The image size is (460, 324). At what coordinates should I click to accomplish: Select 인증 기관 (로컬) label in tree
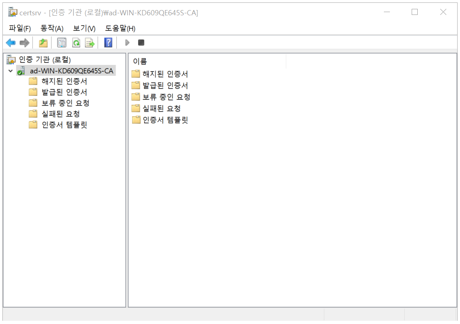point(45,60)
